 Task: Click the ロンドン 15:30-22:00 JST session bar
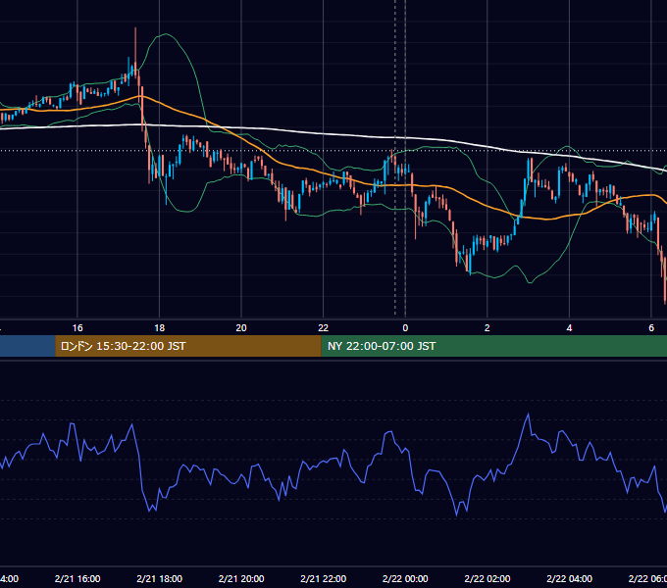pyautogui.click(x=188, y=346)
